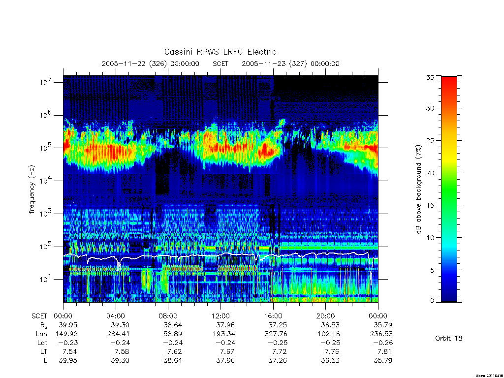Click the SCET label above the plot

[220, 63]
